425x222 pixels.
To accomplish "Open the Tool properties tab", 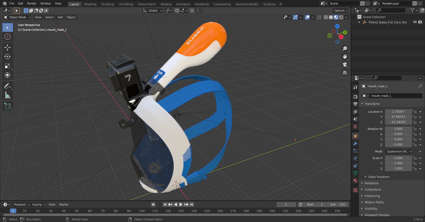I will point(355,87).
